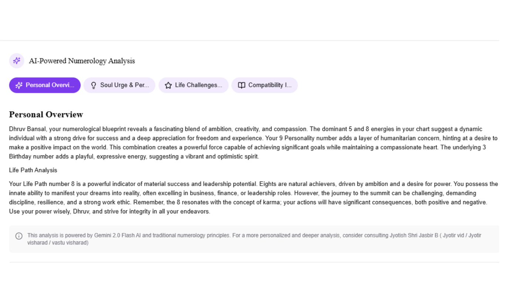Click 'vastu visharad)' at disclaimer end
The height and width of the screenshot is (284, 505).
click(x=70, y=243)
